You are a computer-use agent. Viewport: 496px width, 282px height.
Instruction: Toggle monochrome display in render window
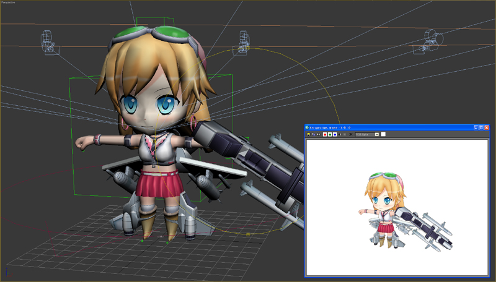pyautogui.click(x=345, y=134)
